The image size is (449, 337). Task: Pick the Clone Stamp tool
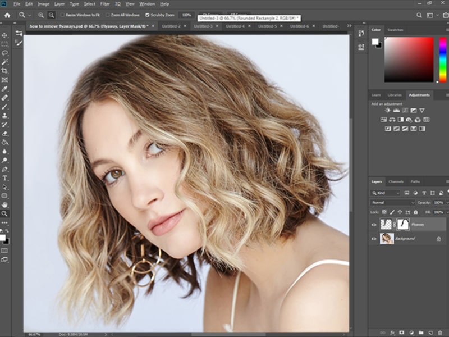pos(4,116)
